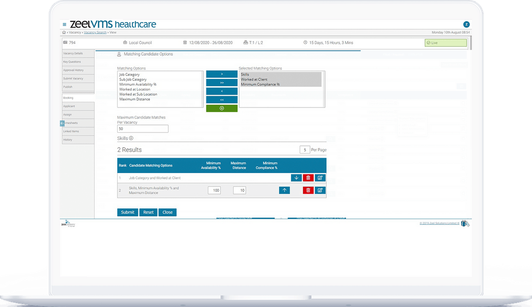Edit the rank 2 Skills matching rule
The width and height of the screenshot is (532, 307).
pyautogui.click(x=320, y=190)
